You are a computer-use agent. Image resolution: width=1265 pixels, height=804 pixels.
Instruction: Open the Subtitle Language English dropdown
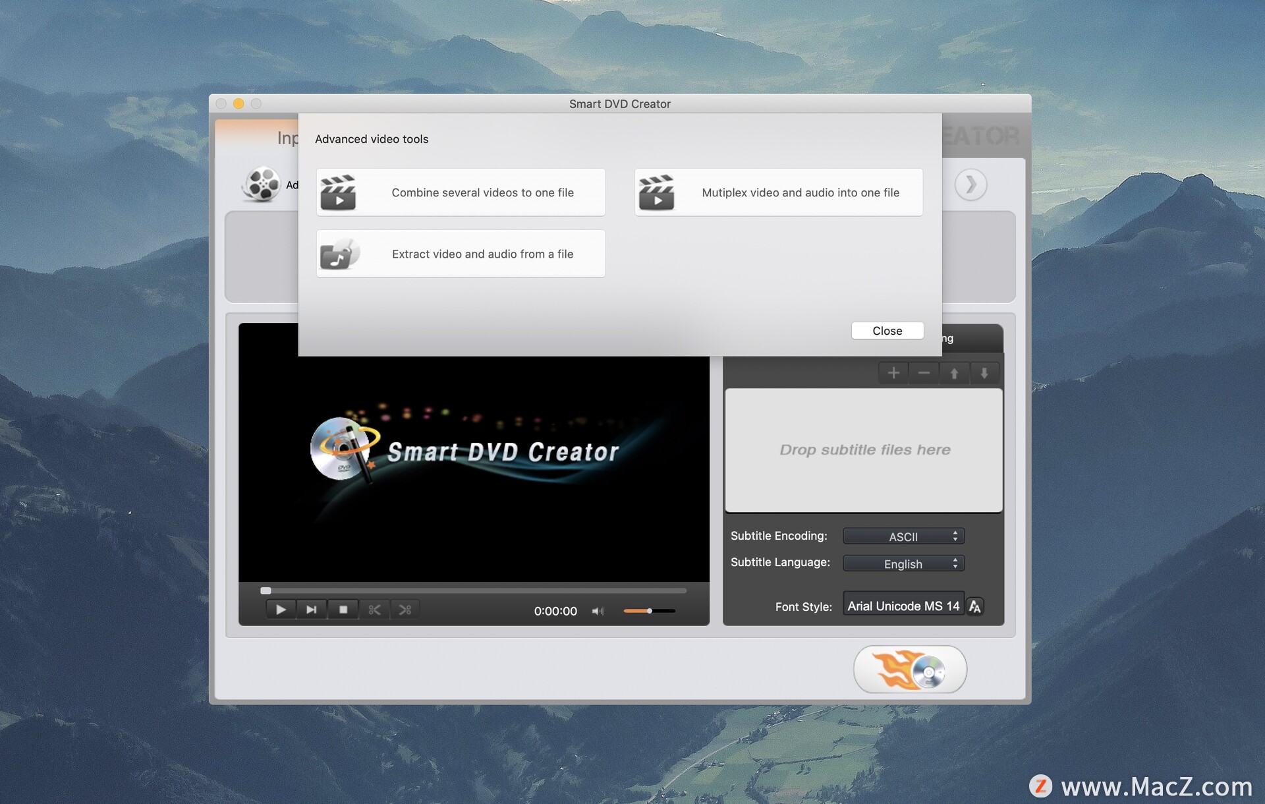[x=903, y=563]
